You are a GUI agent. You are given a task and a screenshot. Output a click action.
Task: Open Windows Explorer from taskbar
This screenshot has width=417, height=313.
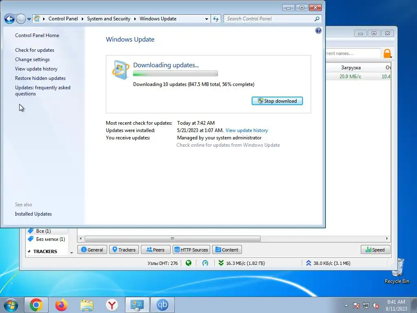(87, 305)
